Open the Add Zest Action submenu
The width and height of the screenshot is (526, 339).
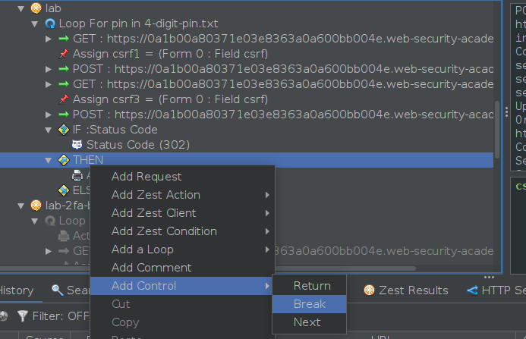click(x=156, y=195)
